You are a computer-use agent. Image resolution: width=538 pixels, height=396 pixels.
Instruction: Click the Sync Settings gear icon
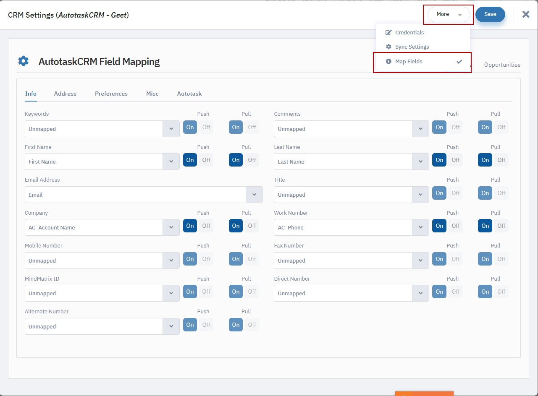pos(388,47)
